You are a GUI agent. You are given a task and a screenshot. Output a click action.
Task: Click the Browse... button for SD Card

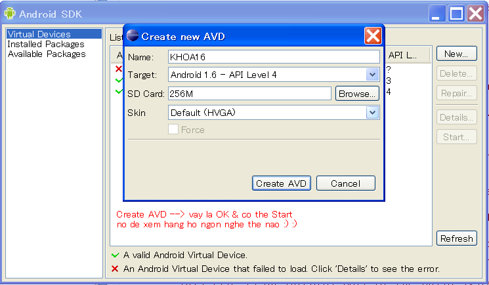tap(357, 94)
